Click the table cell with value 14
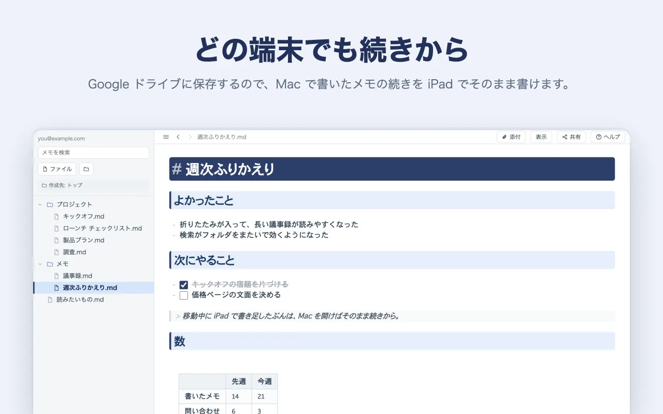The image size is (663, 414). coord(239,396)
